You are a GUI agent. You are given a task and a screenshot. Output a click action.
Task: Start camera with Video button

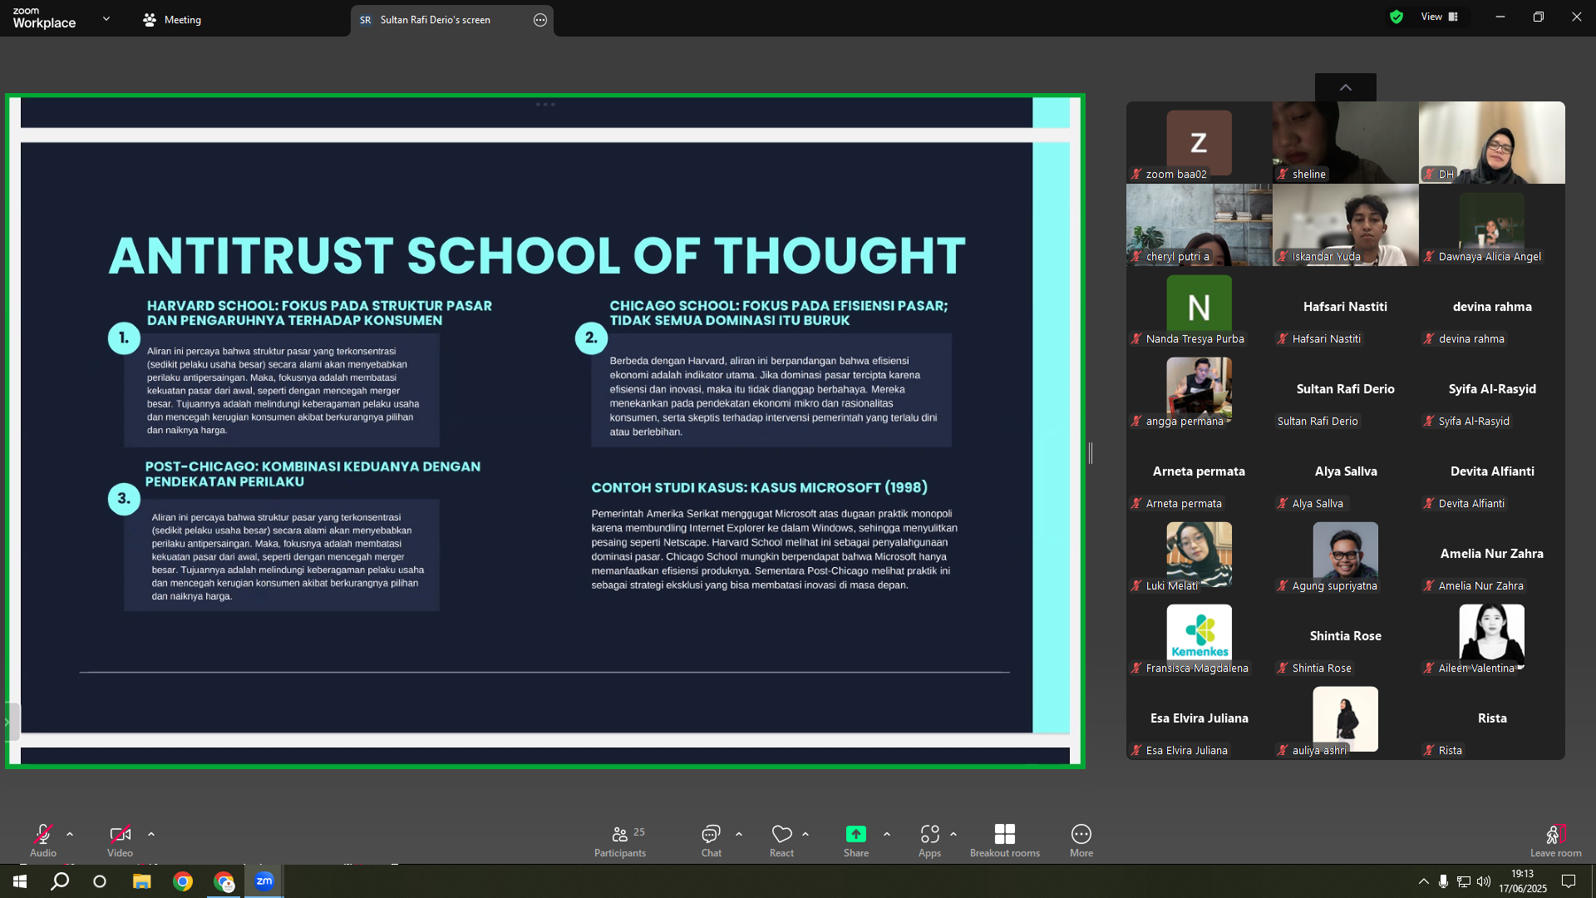coord(120,840)
